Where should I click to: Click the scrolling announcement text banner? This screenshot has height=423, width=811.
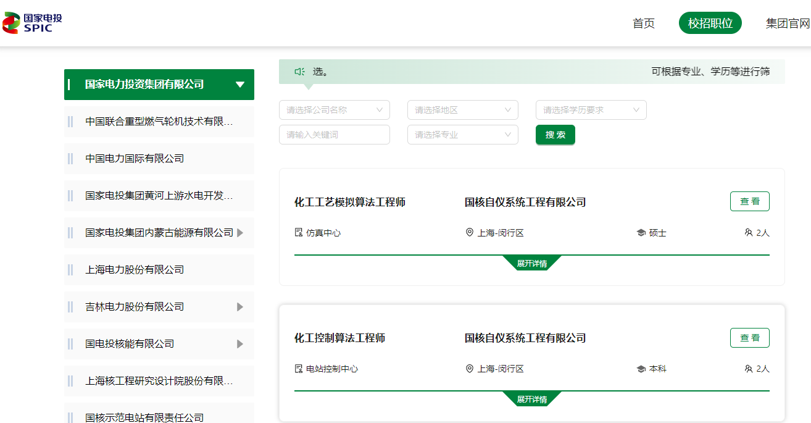[x=532, y=72]
